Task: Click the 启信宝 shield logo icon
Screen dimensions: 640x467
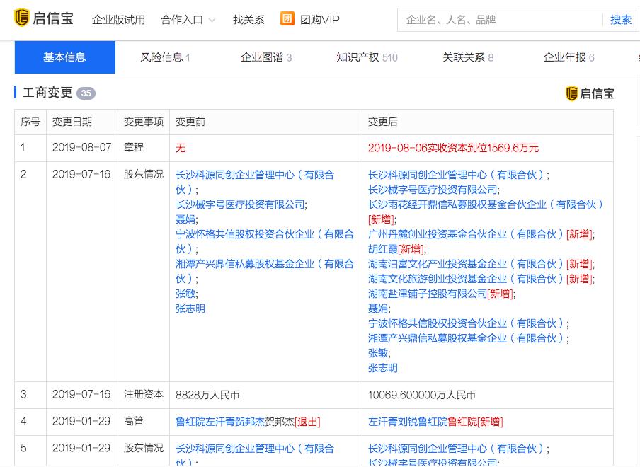Action: (21, 18)
